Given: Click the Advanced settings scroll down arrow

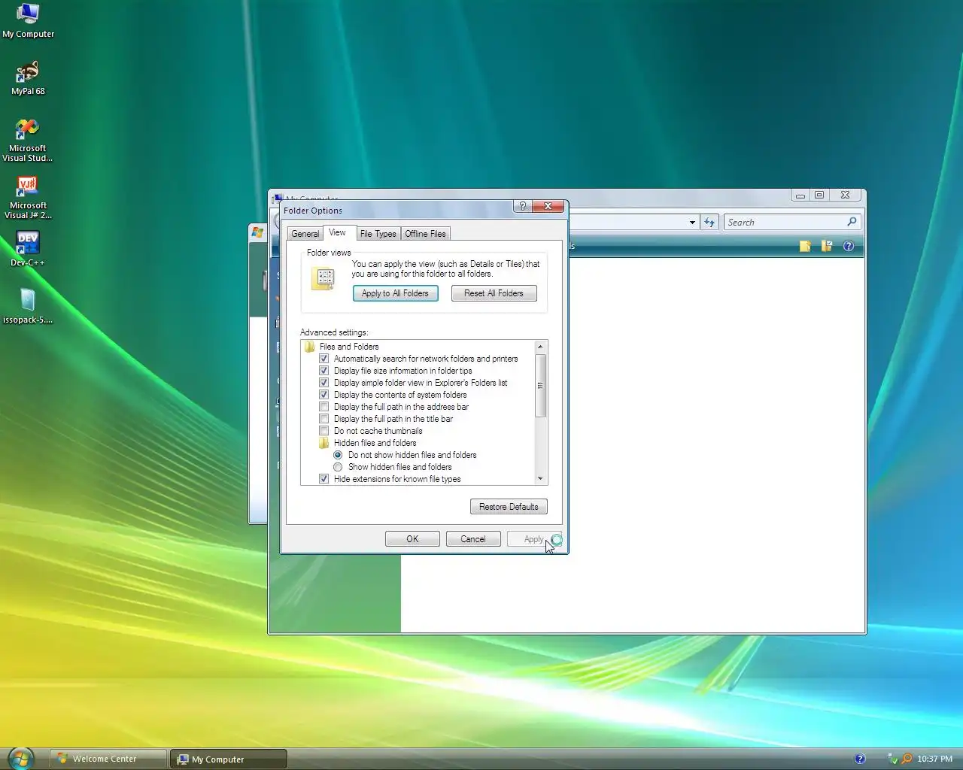Looking at the screenshot, I should click(540, 479).
